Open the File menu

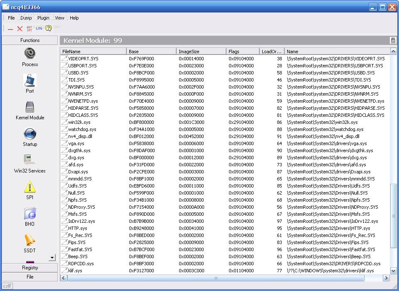(x=11, y=18)
